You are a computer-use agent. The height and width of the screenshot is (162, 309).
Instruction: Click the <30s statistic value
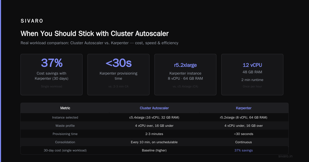[x=118, y=63]
